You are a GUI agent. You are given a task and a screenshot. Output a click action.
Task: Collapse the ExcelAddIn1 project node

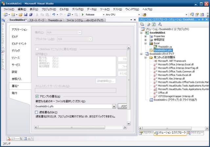pos(141,33)
